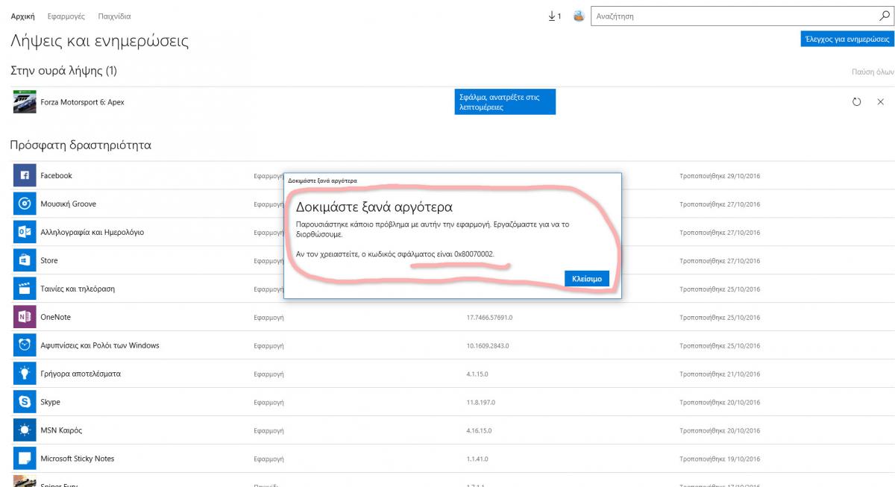Open the Γρήγορα αποτελέσματα lightbulb icon
The width and height of the screenshot is (895, 487).
pos(25,374)
